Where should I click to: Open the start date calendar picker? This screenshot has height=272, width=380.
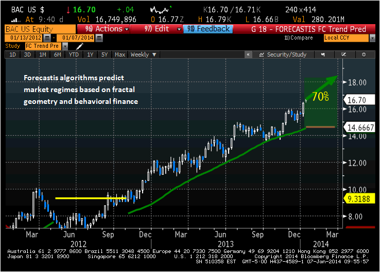pos(47,38)
